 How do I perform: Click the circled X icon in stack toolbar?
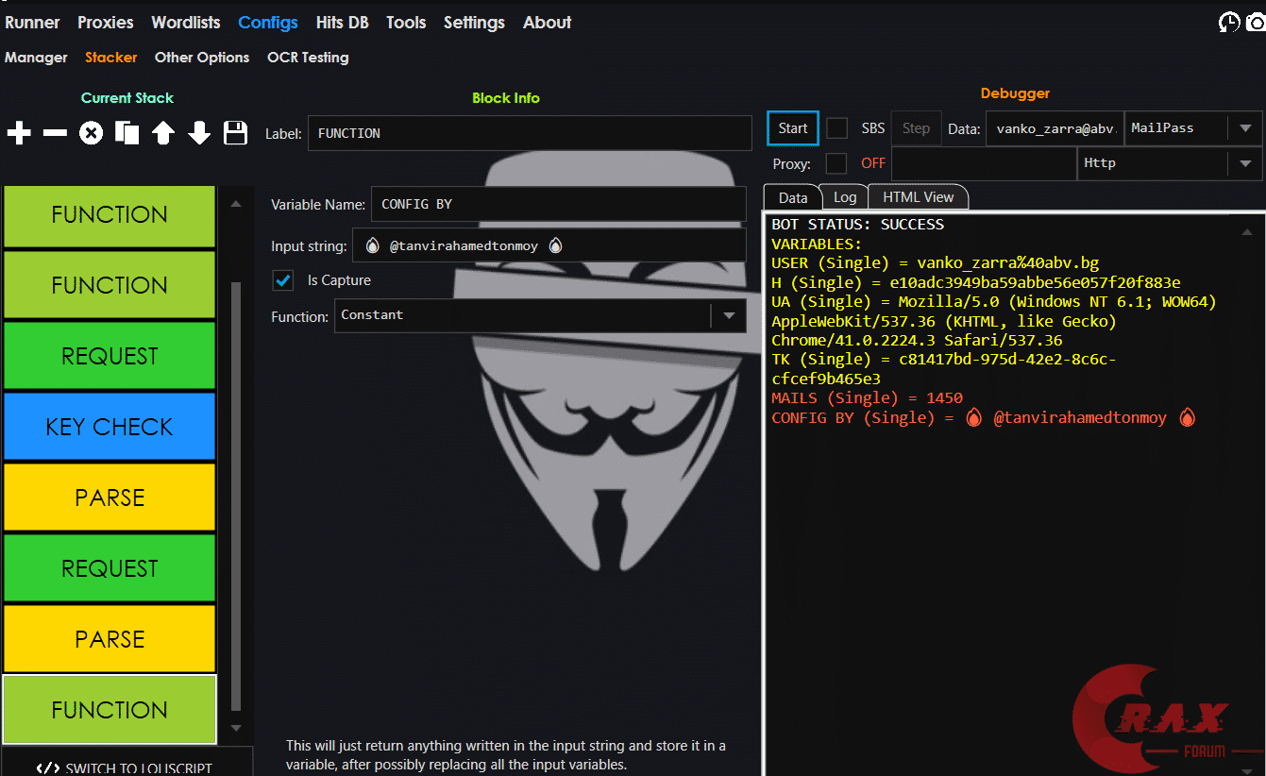[x=91, y=133]
